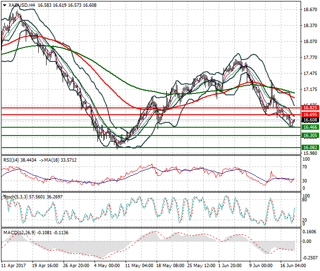Select the RSI scale value 30
This screenshot has height=271, width=320.
pos(304,181)
